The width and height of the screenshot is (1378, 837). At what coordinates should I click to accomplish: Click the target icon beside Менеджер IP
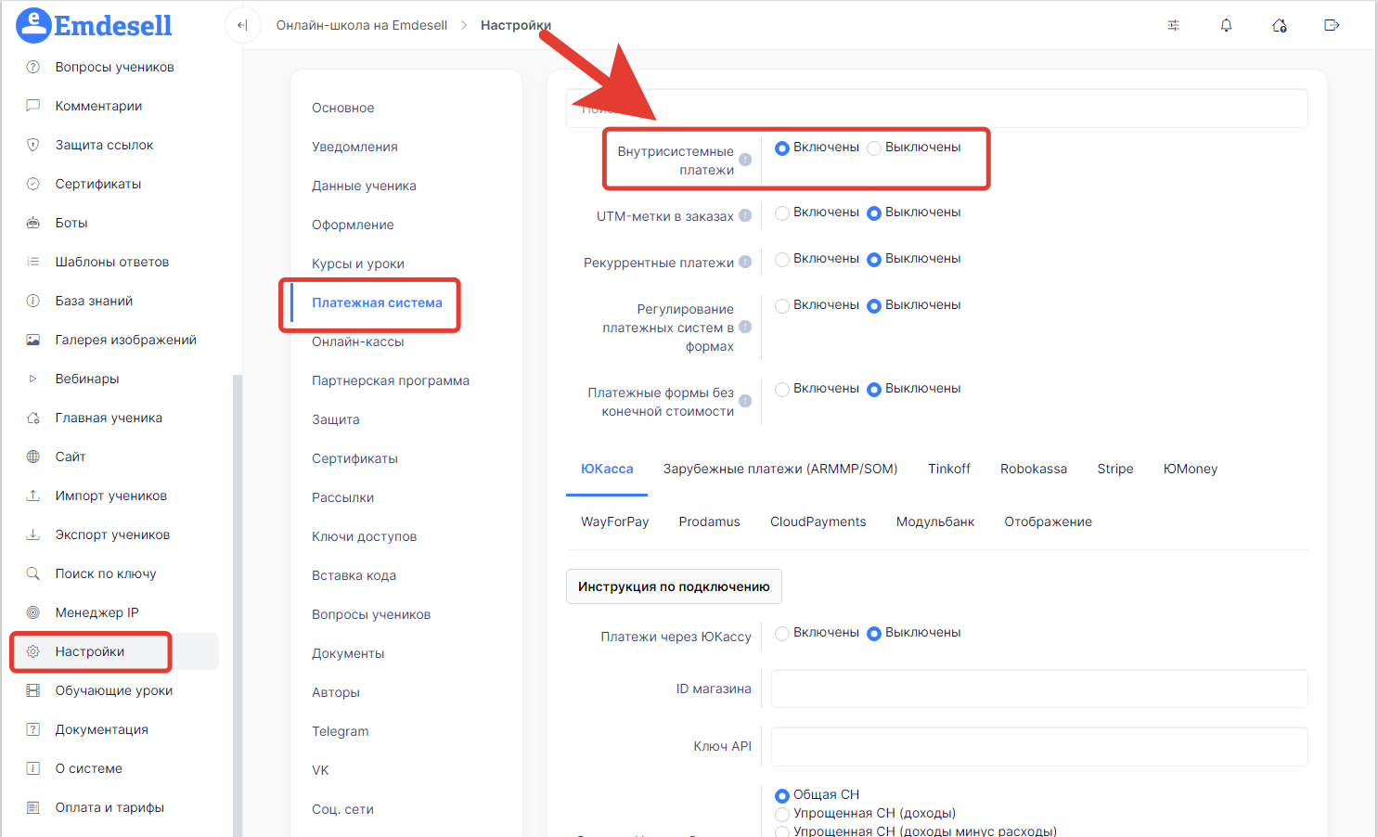coord(33,612)
